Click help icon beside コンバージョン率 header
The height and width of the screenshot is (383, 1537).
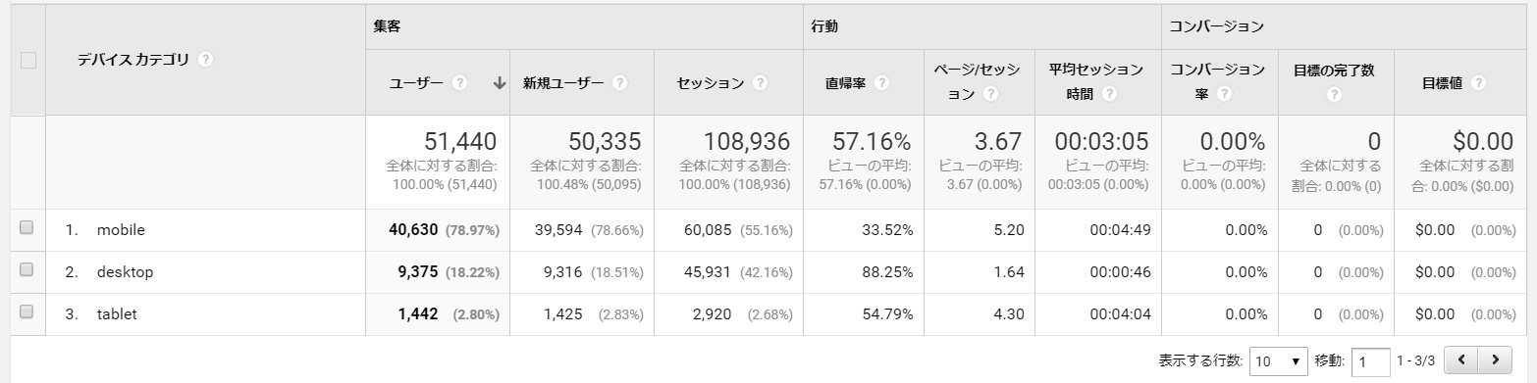[1222, 95]
